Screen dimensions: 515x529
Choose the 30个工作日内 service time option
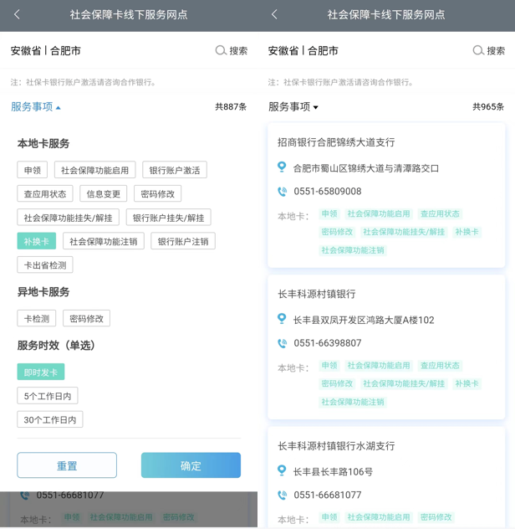[50, 419]
